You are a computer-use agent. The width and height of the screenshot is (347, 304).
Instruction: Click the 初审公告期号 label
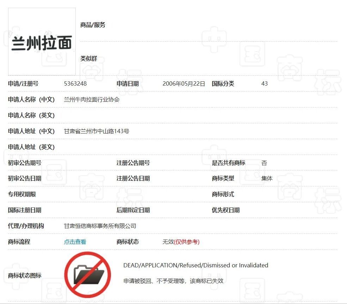[x=25, y=163]
